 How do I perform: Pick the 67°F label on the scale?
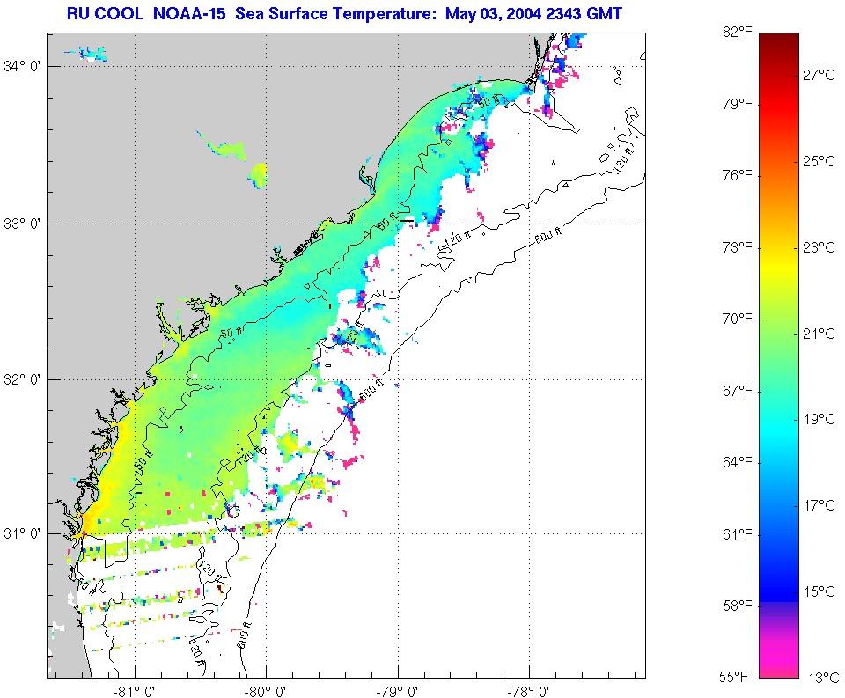tap(737, 390)
